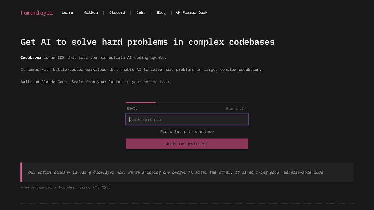Image resolution: width=374 pixels, height=210 pixels.
Task: Click the bold CodeLayer text in the intro
Action: pos(31,57)
